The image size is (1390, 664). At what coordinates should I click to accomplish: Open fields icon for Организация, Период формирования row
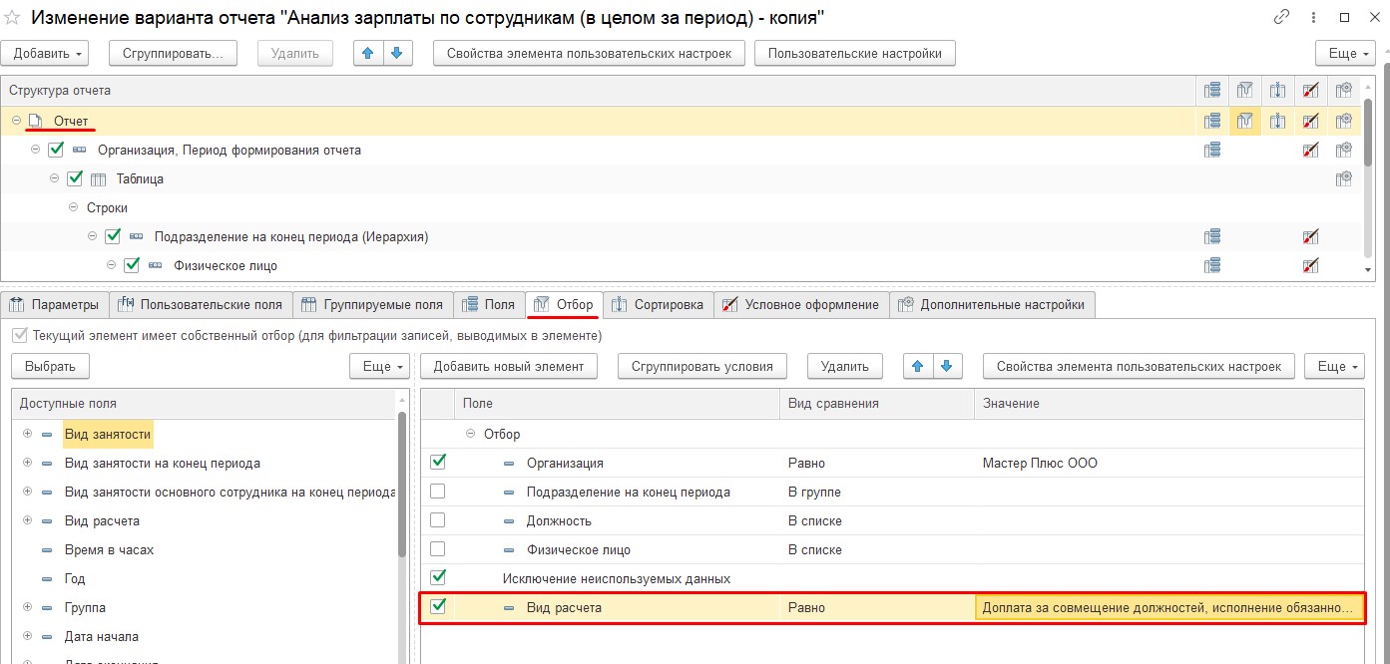coord(1212,150)
